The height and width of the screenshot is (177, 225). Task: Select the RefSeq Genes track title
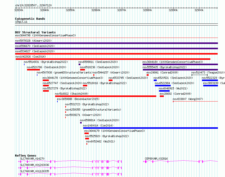point(26,156)
